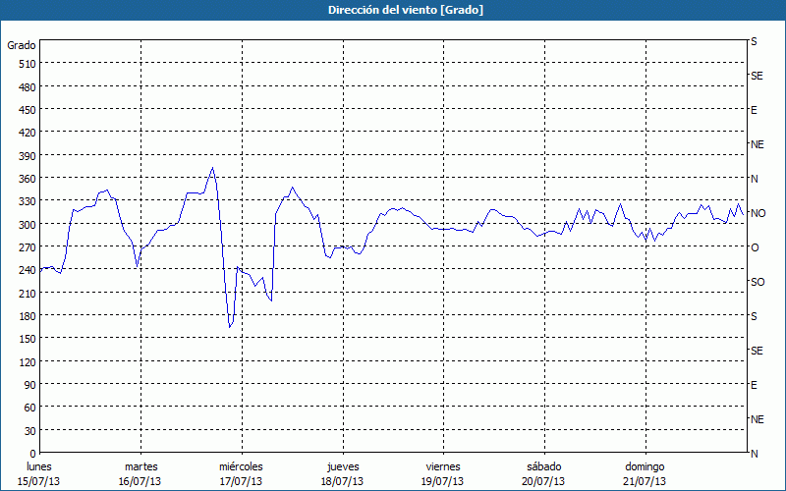Click the 30 label on the left axis
The height and width of the screenshot is (491, 786).
[28, 430]
